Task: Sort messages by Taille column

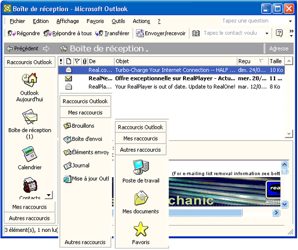Action: click(x=276, y=61)
